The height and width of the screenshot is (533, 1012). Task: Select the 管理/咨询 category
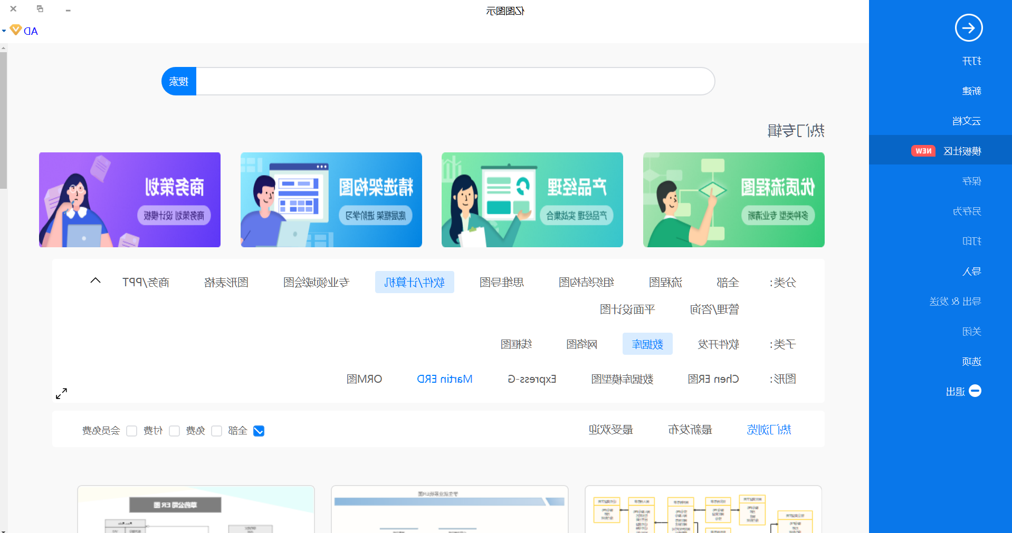click(714, 309)
